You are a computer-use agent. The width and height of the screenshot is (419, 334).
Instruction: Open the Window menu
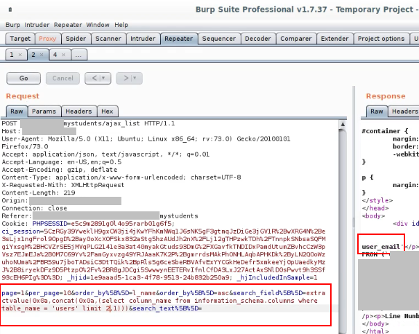(98, 25)
